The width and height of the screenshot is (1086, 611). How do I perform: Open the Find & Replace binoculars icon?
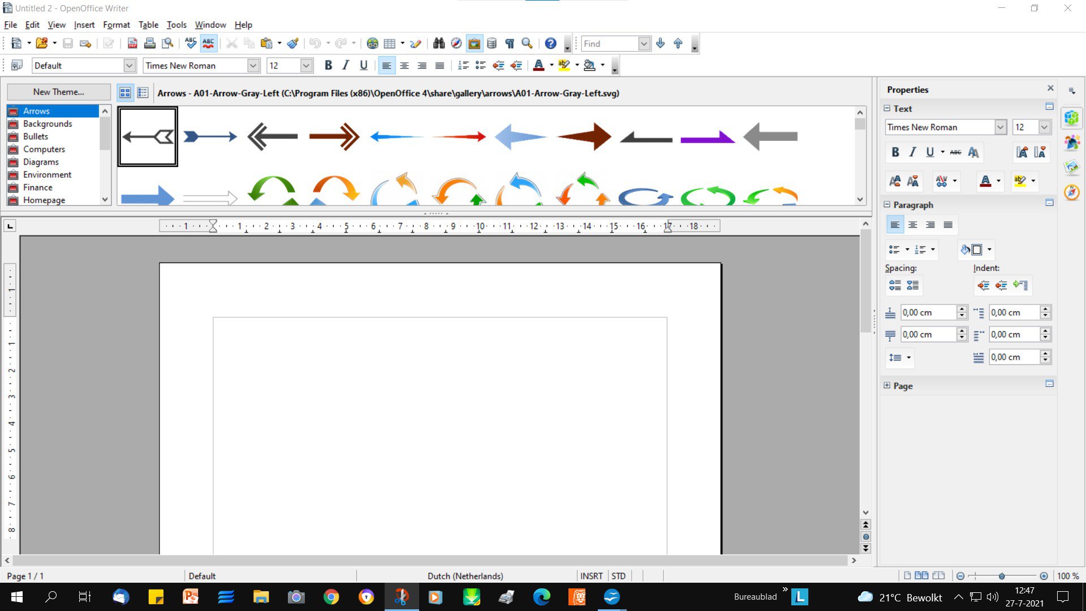439,44
